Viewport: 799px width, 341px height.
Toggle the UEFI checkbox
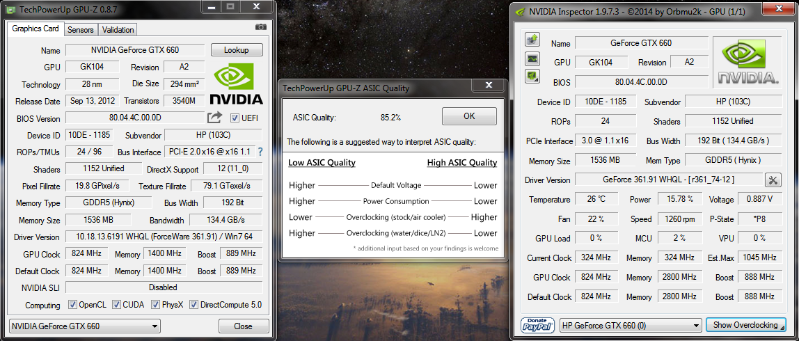(235, 118)
